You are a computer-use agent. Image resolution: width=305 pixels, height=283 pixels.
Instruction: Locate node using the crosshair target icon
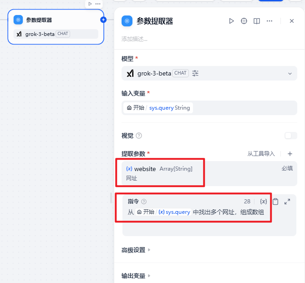pos(244,21)
